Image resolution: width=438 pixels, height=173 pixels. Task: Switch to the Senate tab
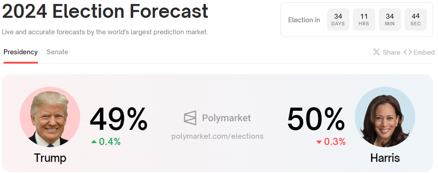57,52
